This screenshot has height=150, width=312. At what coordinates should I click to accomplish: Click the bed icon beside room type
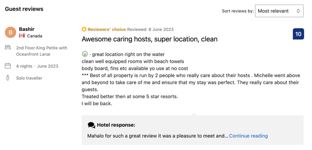click(x=8, y=48)
